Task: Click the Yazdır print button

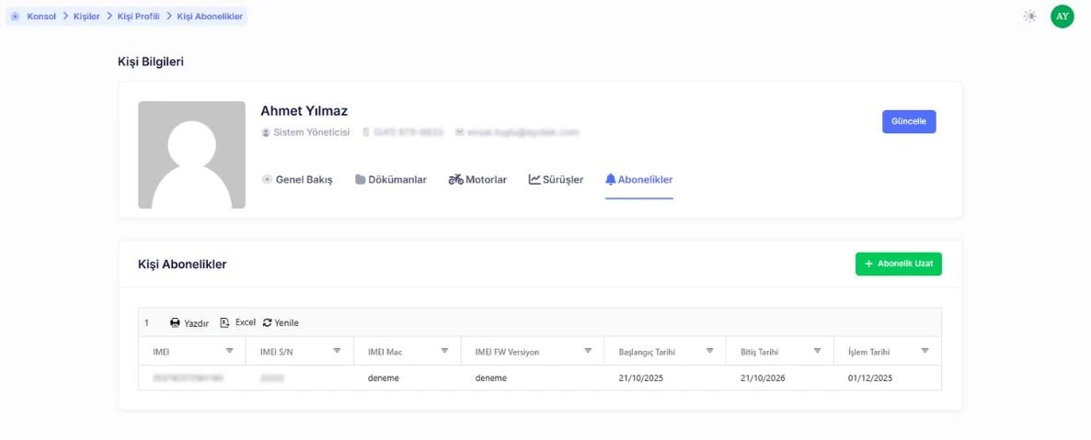Action: [189, 323]
